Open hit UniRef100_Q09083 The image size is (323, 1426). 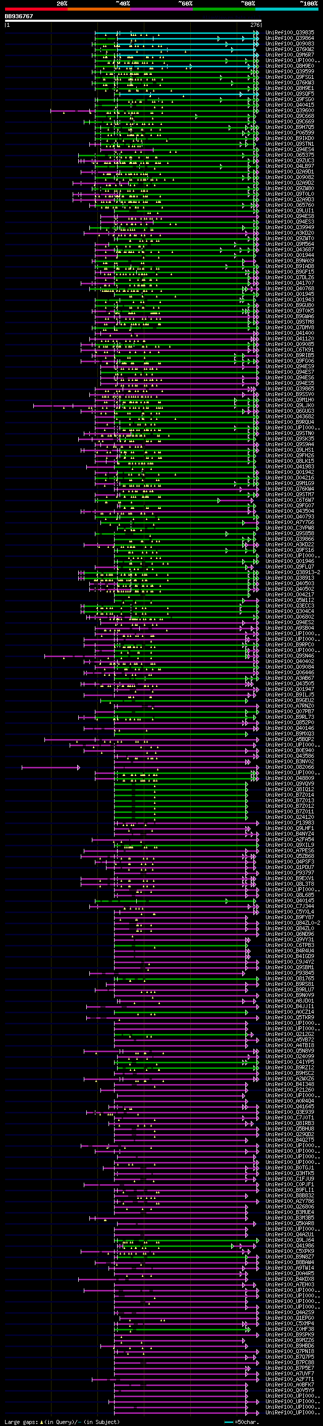point(290,44)
